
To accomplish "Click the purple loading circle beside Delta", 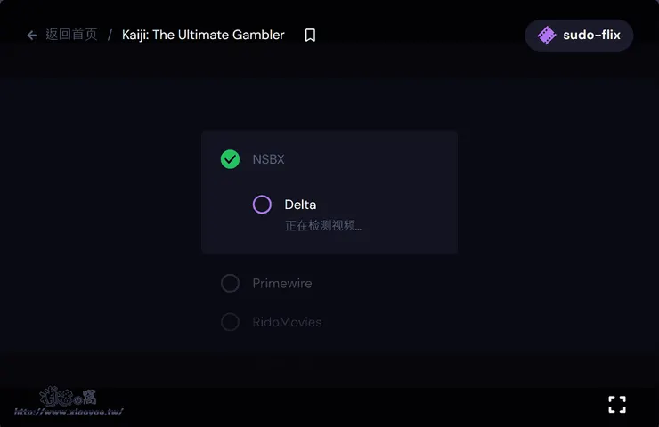I will coord(262,205).
